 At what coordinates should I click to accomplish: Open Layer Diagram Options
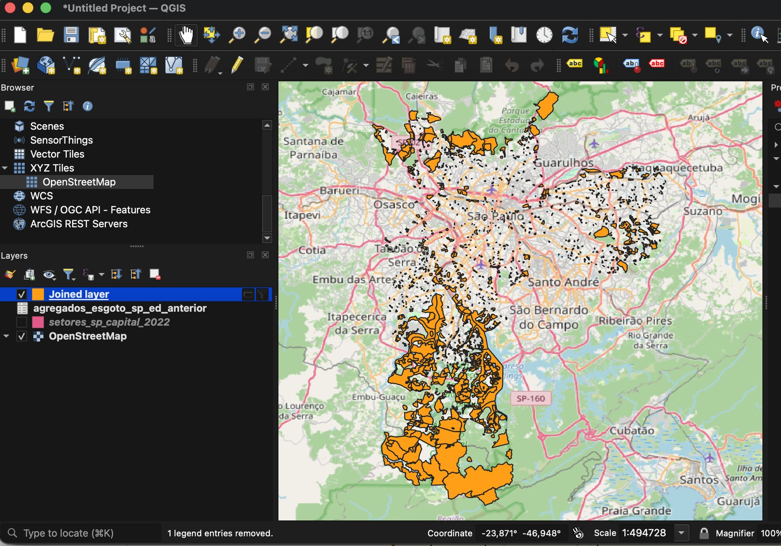(x=601, y=65)
